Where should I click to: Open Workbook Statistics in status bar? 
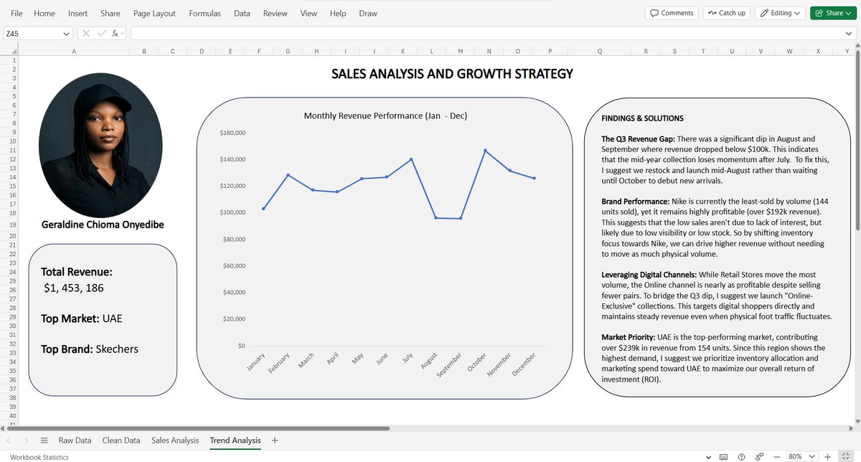pos(39,457)
